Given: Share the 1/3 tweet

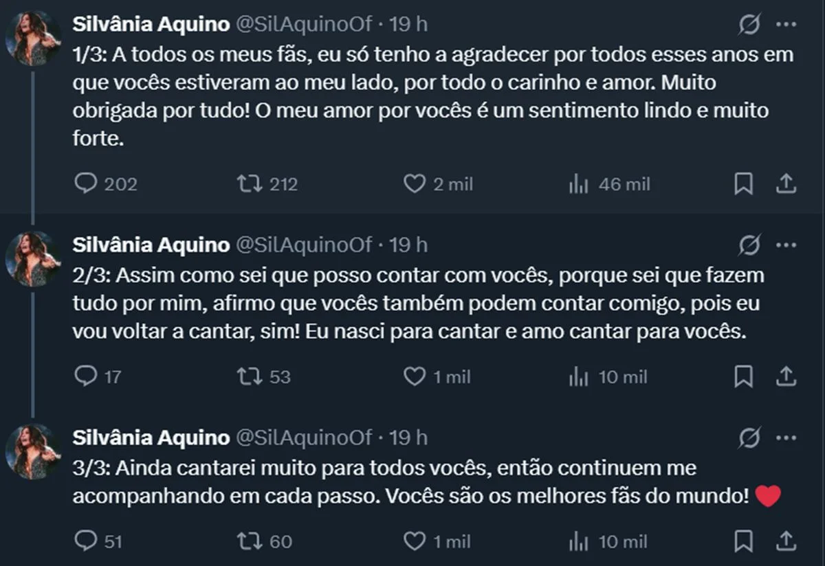Looking at the screenshot, I should click(x=786, y=183).
